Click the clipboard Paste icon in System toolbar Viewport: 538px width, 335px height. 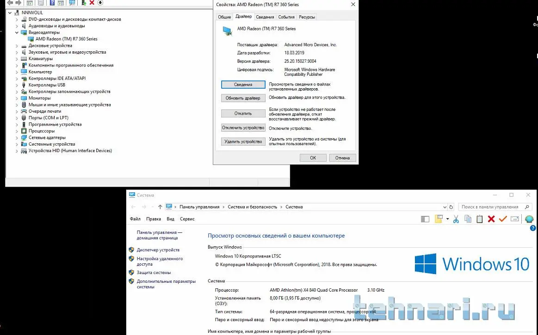480,219
